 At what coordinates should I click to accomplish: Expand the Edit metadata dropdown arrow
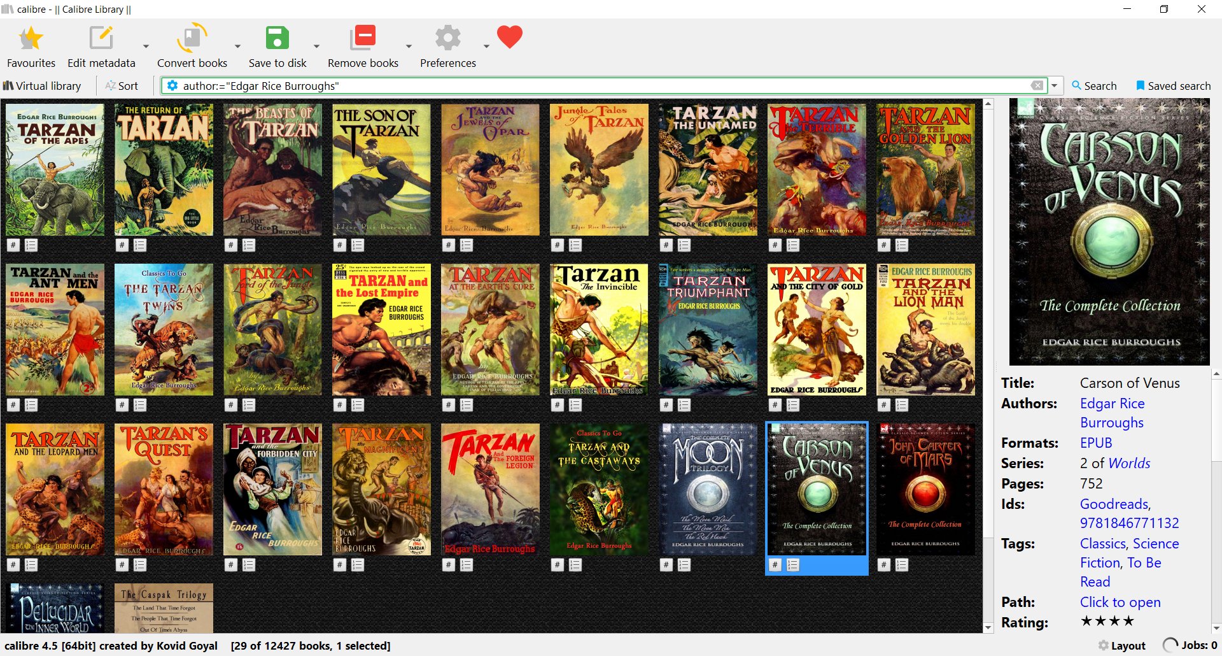point(146,46)
